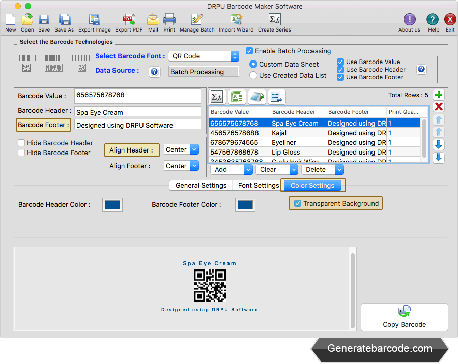The height and width of the screenshot is (364, 458).
Task: Click the Save As icon
Action: (64, 19)
